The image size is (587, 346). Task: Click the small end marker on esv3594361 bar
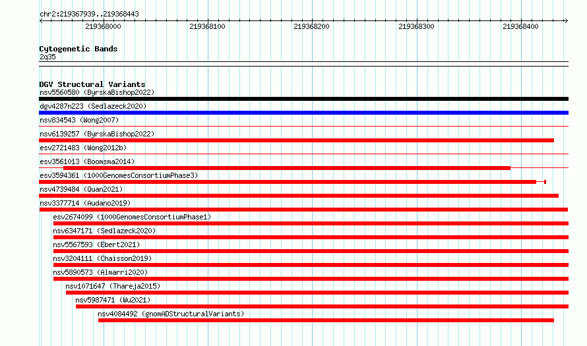click(545, 182)
